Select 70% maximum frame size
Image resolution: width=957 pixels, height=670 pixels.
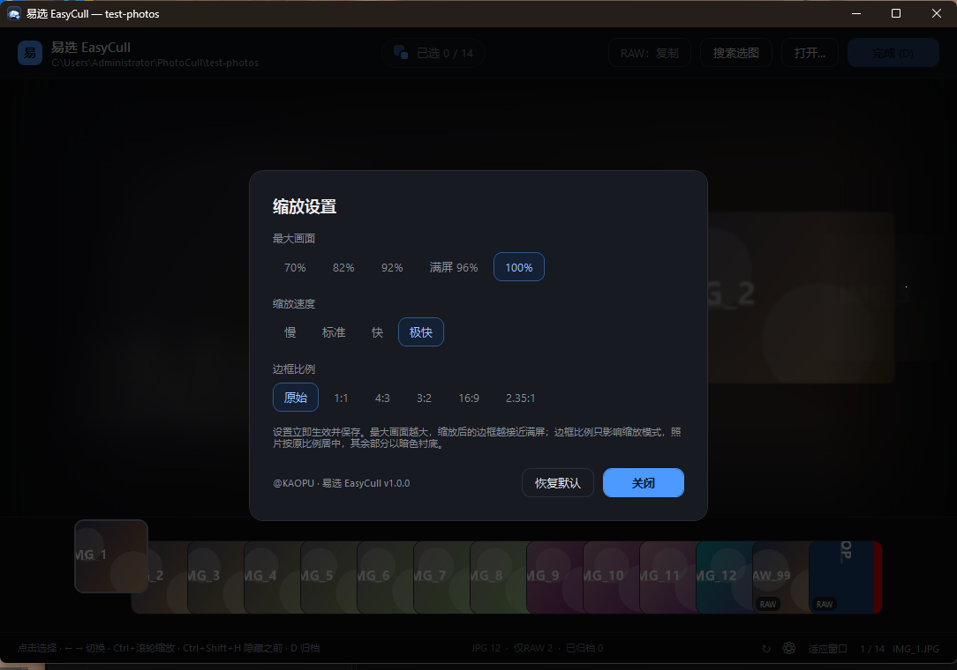coord(295,267)
